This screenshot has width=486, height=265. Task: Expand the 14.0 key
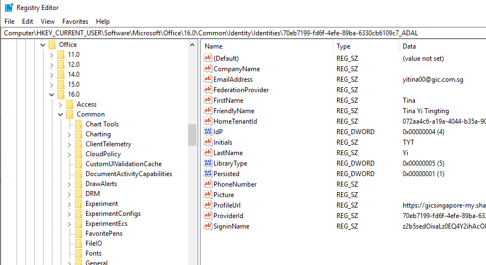point(51,75)
